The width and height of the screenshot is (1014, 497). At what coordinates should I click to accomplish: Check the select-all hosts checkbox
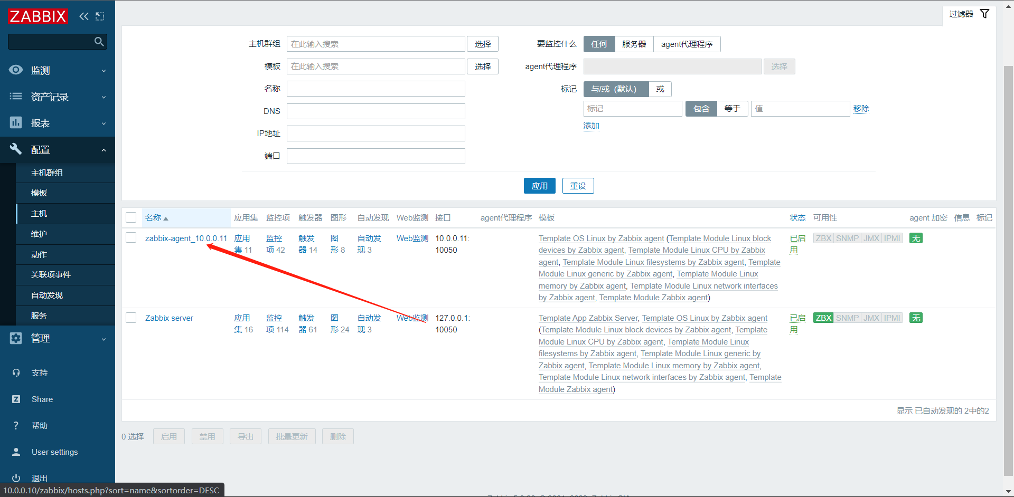click(x=131, y=217)
